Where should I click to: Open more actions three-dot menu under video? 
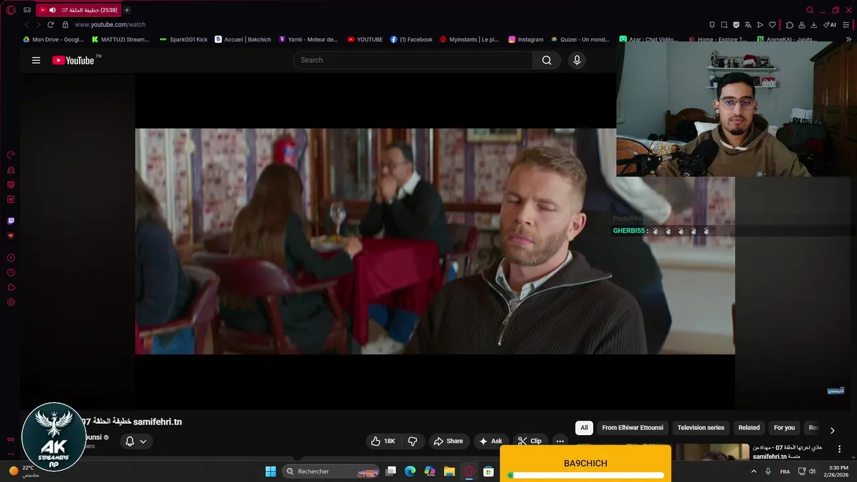pos(560,441)
